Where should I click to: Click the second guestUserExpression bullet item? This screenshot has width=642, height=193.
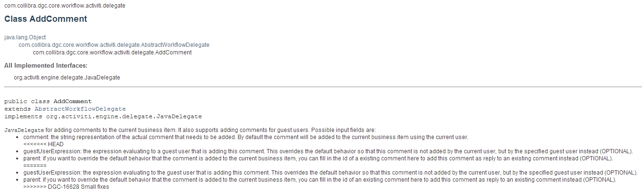click(x=330, y=173)
